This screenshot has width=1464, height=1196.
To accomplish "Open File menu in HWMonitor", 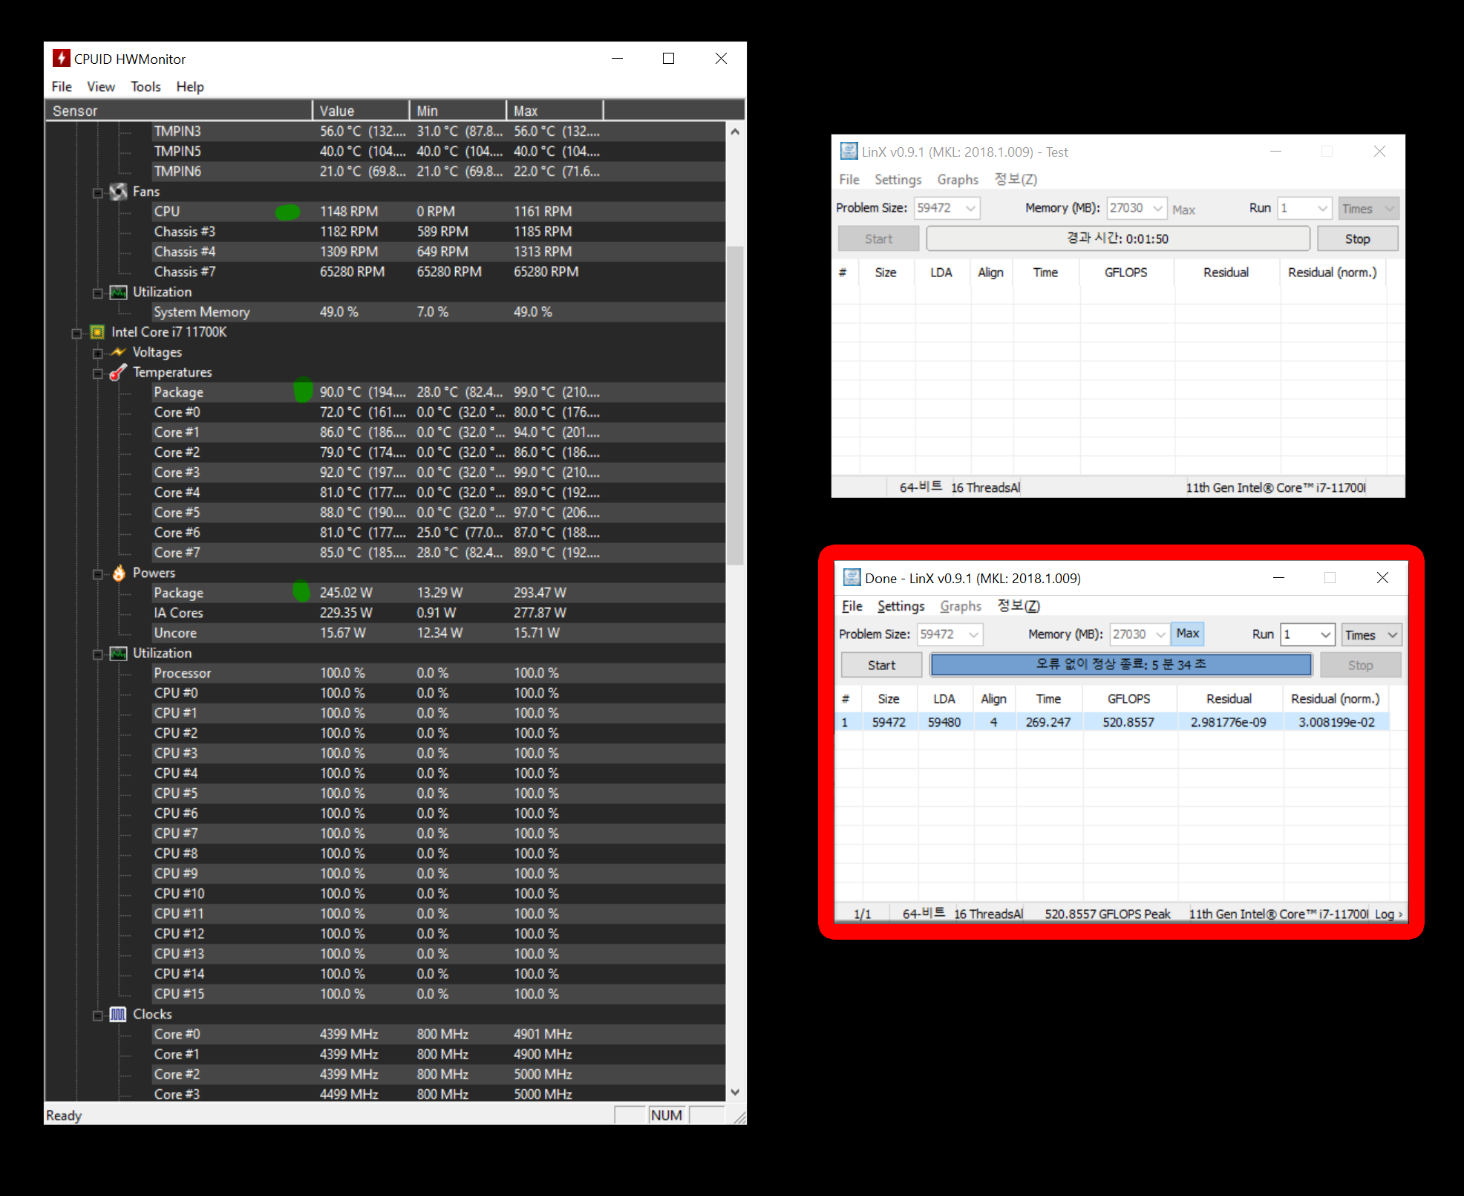I will click(62, 86).
